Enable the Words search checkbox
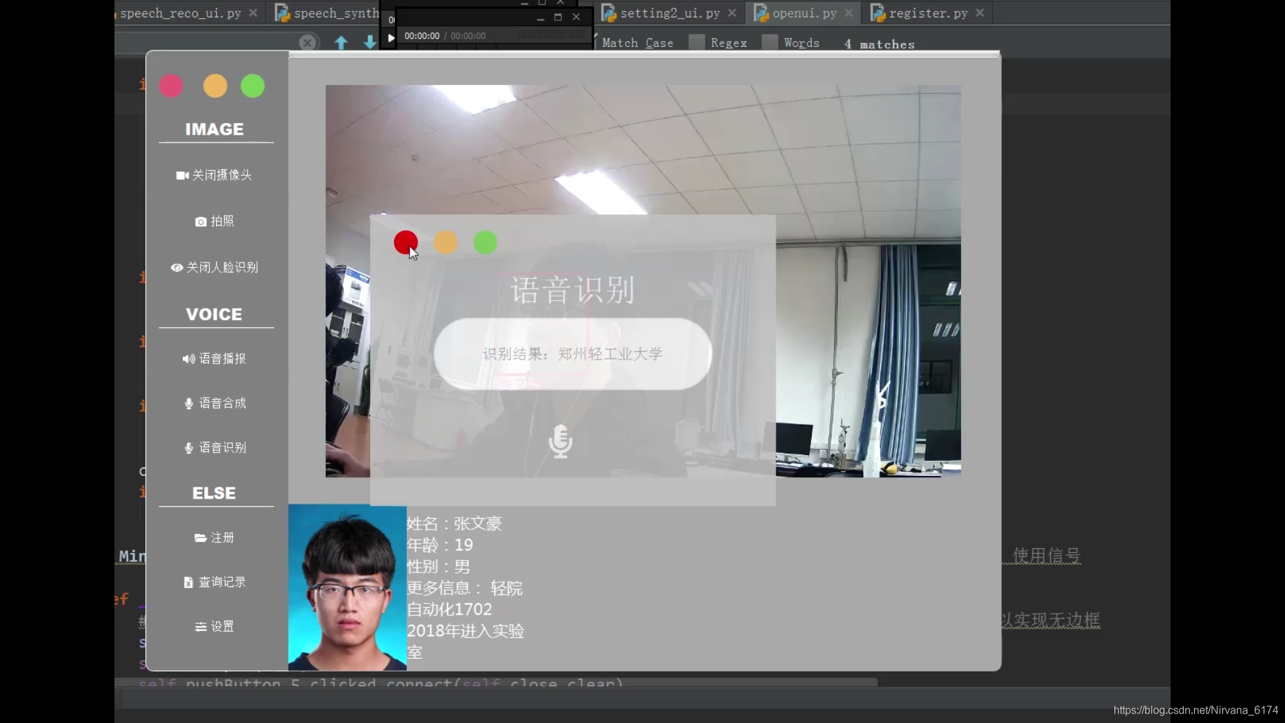The image size is (1285, 723). pos(770,43)
